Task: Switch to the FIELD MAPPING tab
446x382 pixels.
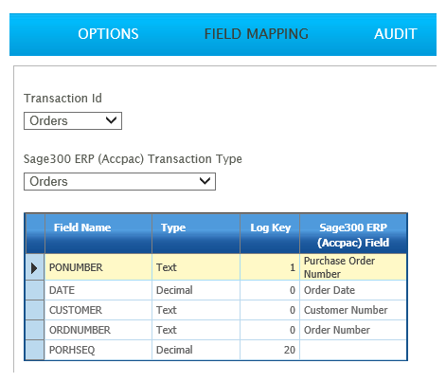Action: (257, 34)
